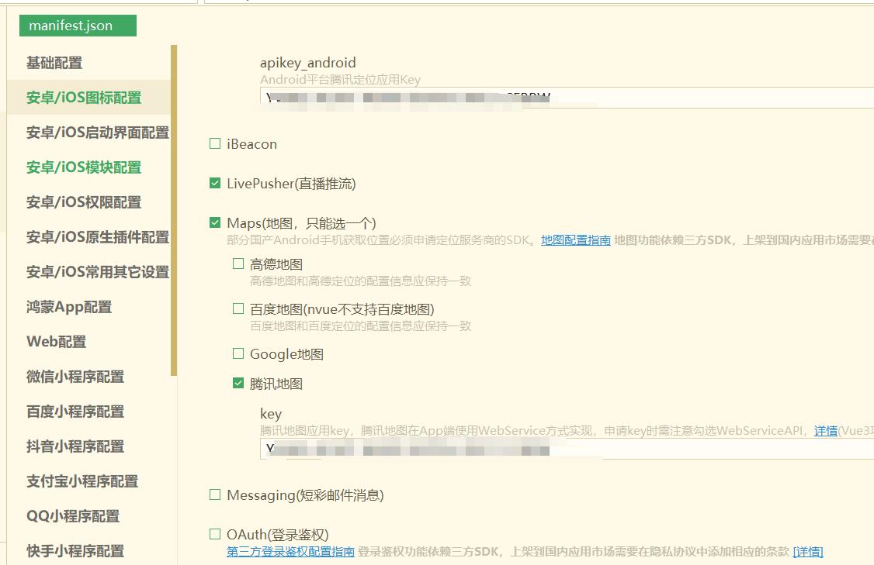
Task: Tick the Google地图 checkbox
Action: coord(238,354)
